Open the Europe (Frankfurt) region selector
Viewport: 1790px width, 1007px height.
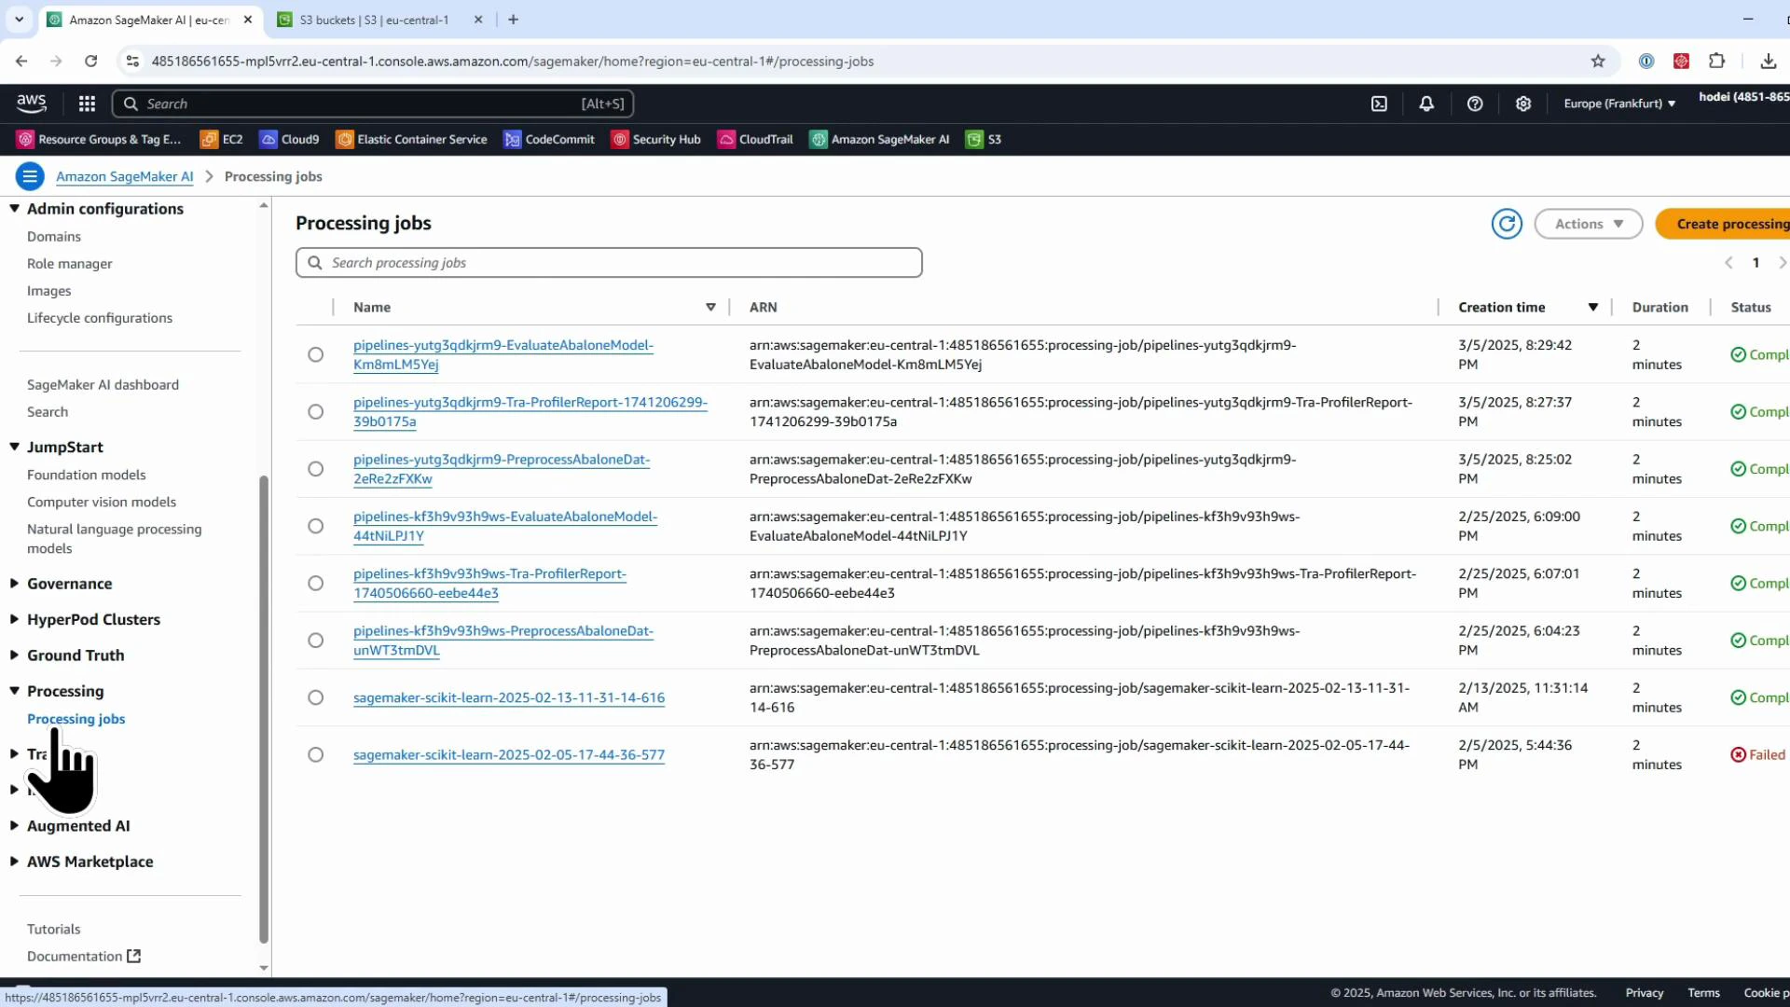point(1619,103)
